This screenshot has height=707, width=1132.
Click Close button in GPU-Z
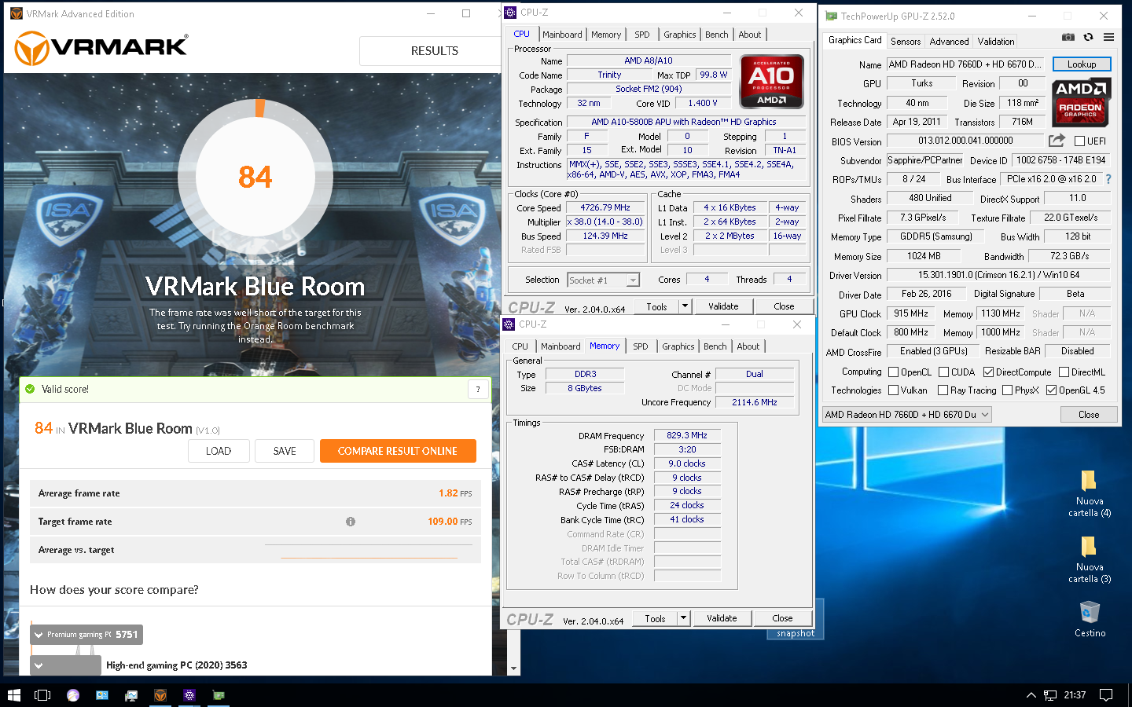coord(1089,414)
